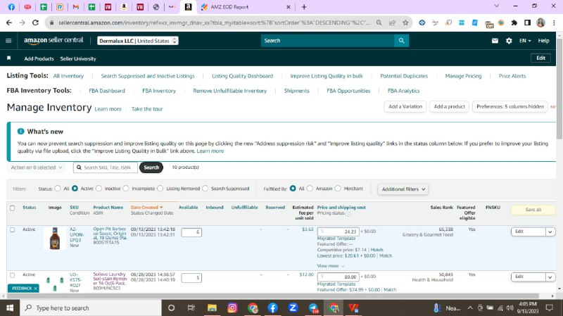This screenshot has width=563, height=316.
Task: Click the Open Pit Barbecue Sauce thumbnail
Action: point(55,239)
